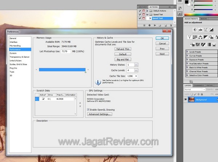218x162 pixels.
Task: Click the Begin recording icon in Actions
Action: click(150, 25)
